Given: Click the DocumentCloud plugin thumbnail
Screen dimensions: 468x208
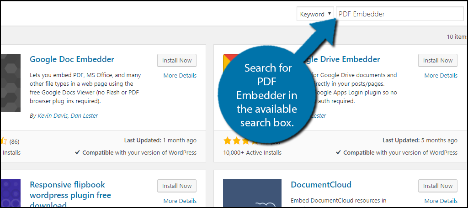Looking at the screenshot, I should click(252, 193).
